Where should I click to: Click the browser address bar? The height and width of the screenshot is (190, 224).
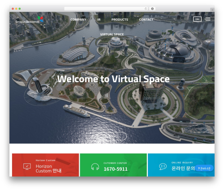(x=106, y=9)
